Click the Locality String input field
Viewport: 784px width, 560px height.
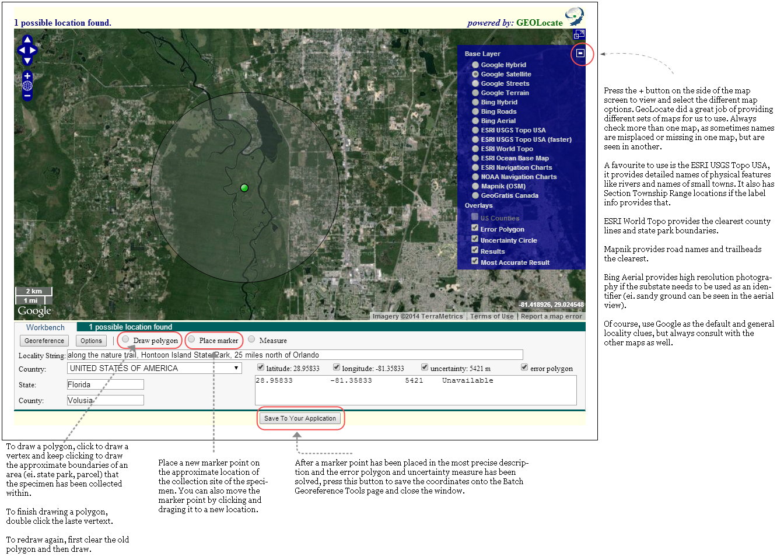pyautogui.click(x=295, y=355)
